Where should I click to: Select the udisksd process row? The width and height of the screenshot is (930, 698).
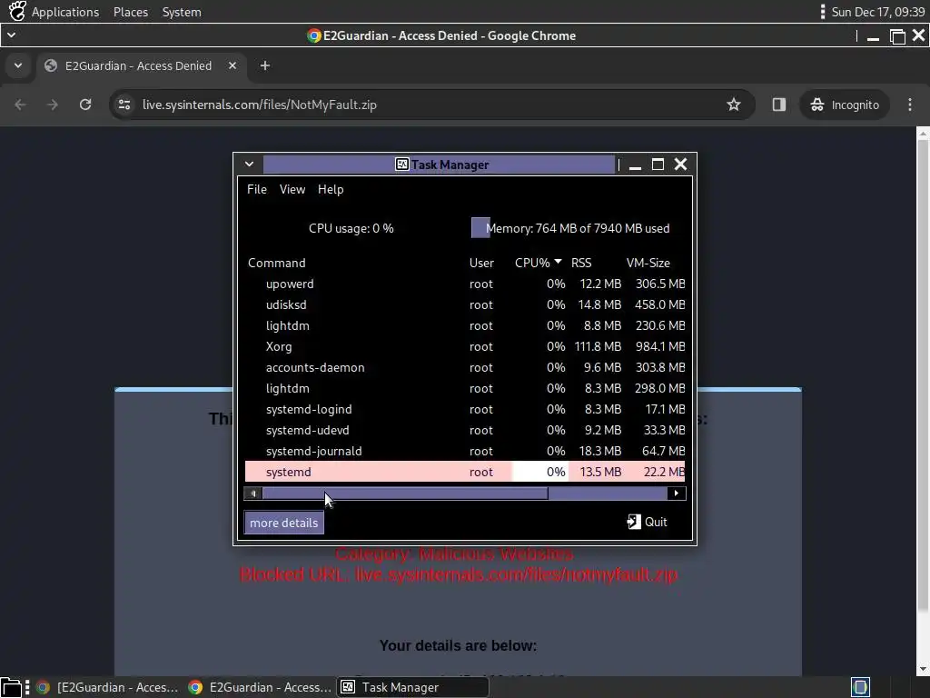tap(465, 304)
